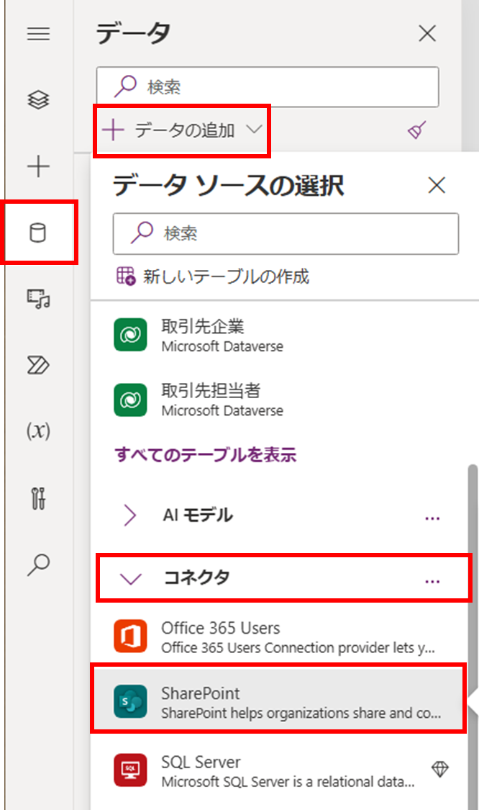Open the Tree view layers icon
The height and width of the screenshot is (810, 479).
[39, 99]
